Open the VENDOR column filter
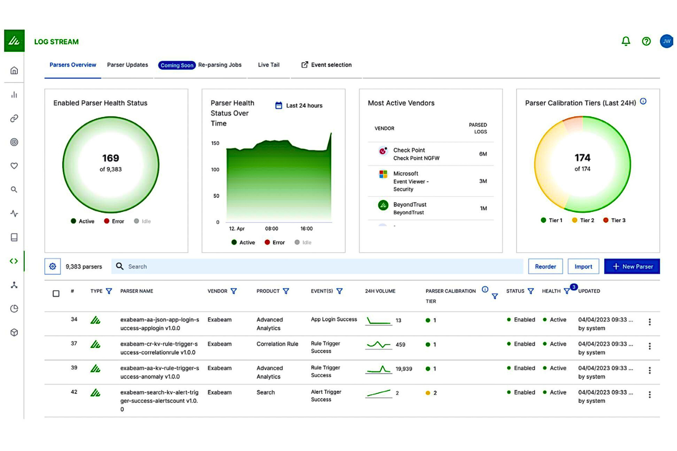677x451 pixels. 234,291
